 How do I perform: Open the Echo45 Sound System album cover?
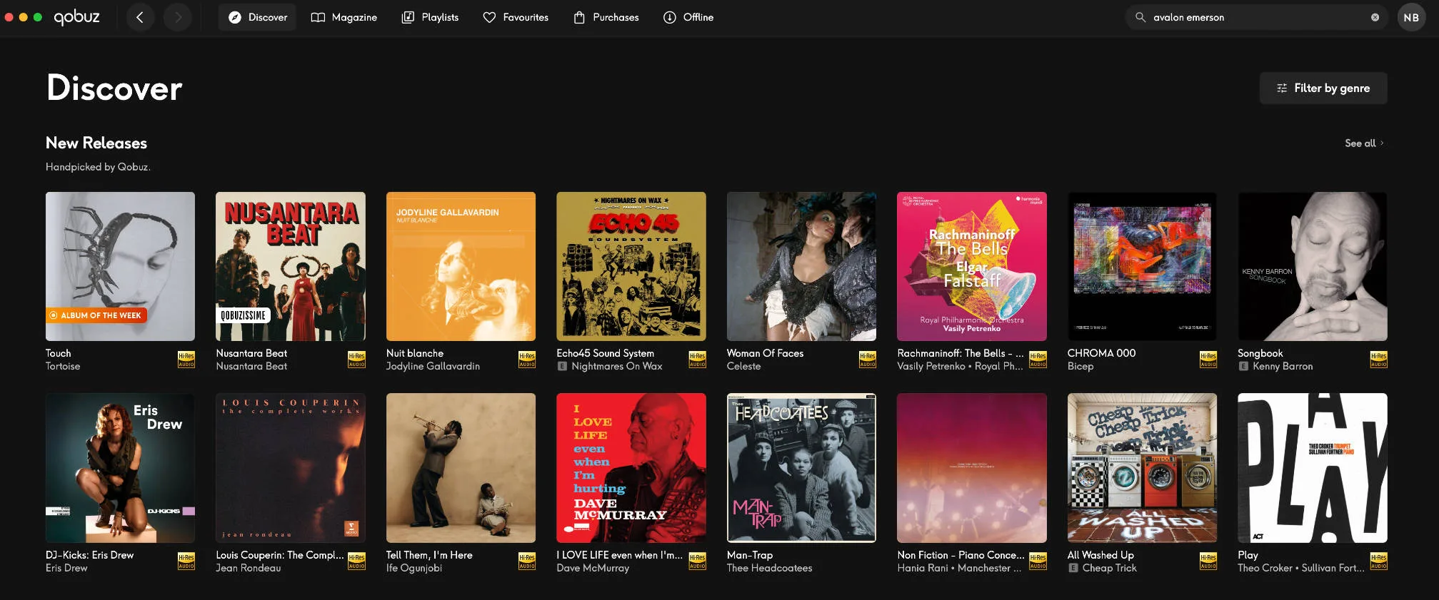tap(631, 266)
